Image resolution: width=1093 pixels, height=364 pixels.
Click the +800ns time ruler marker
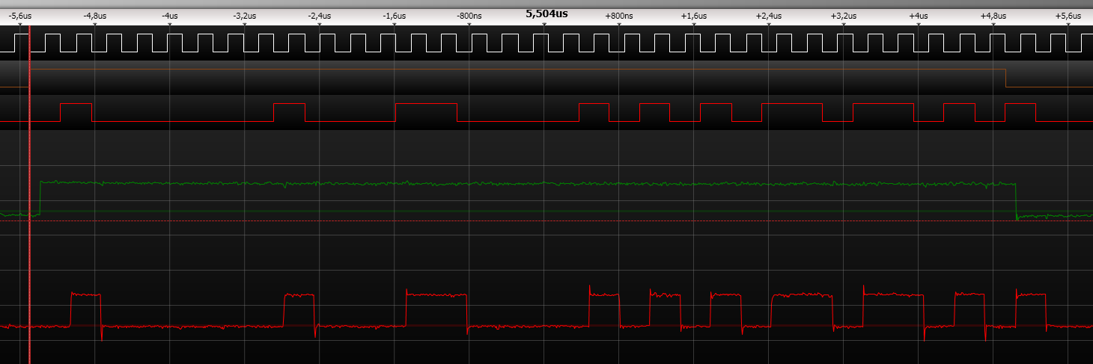tap(619, 16)
